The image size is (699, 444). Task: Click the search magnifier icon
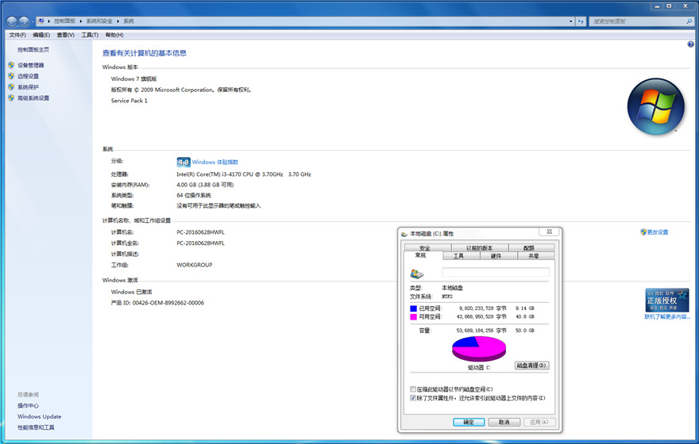pyautogui.click(x=689, y=21)
